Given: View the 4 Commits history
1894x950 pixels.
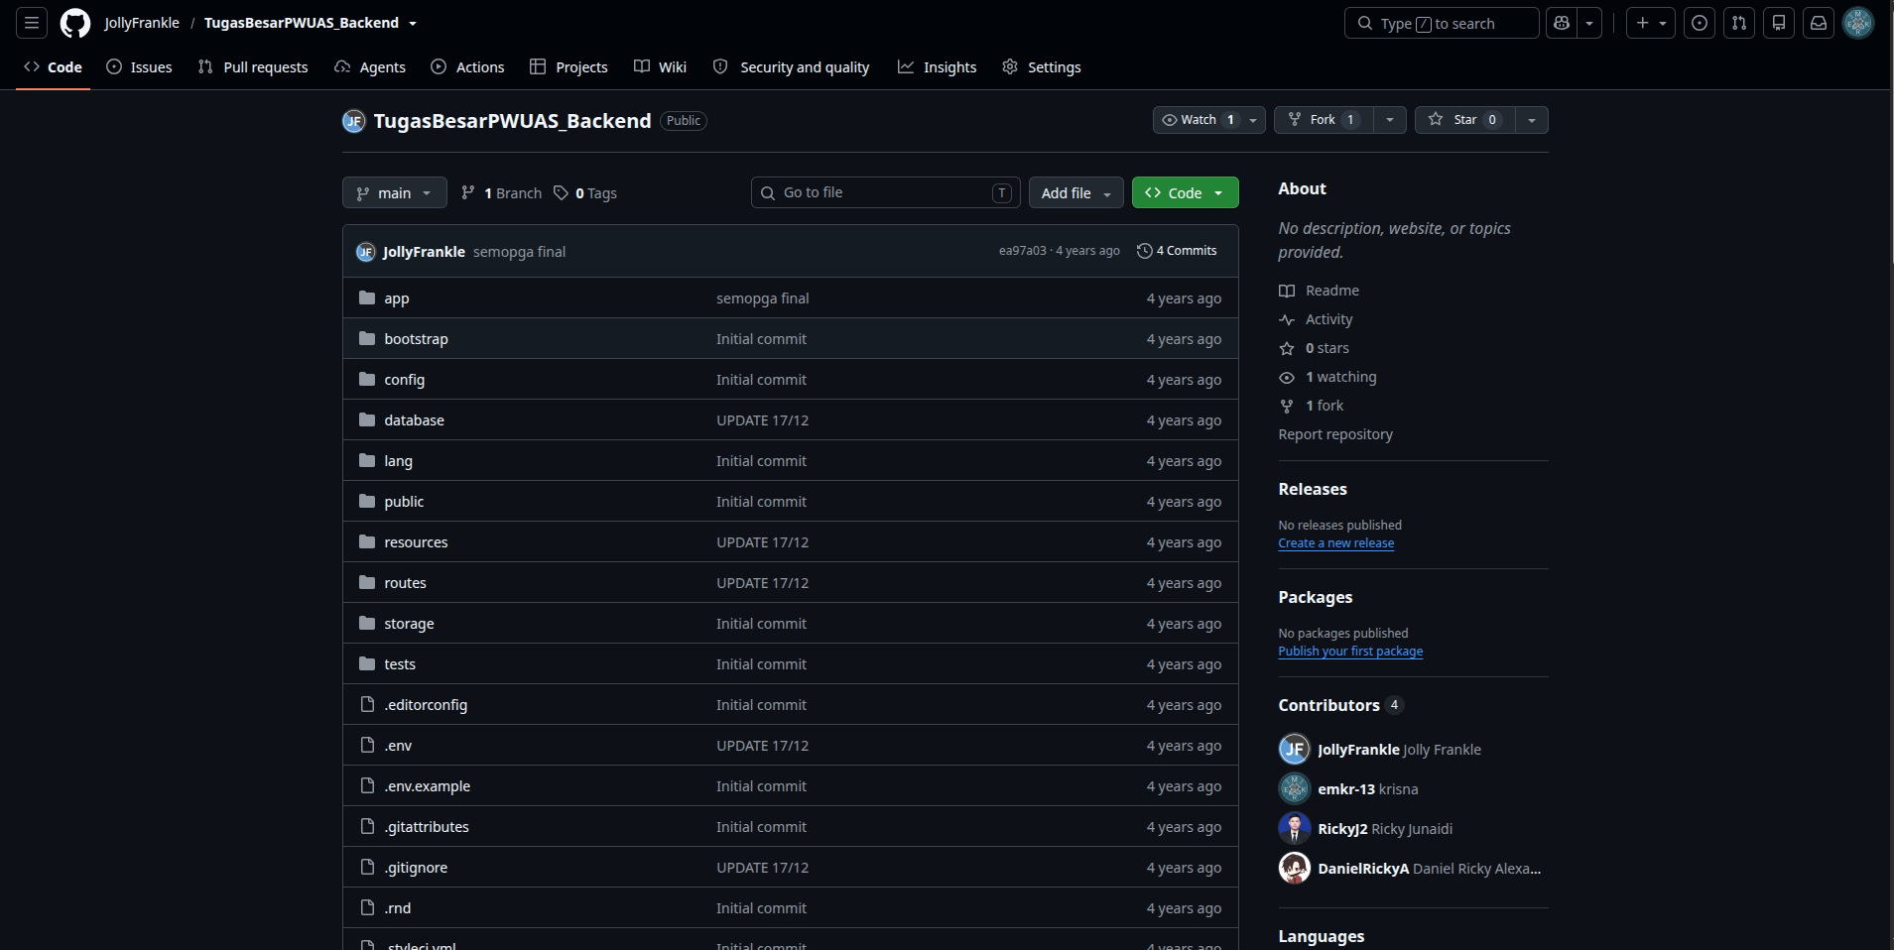Looking at the screenshot, I should click(1178, 251).
